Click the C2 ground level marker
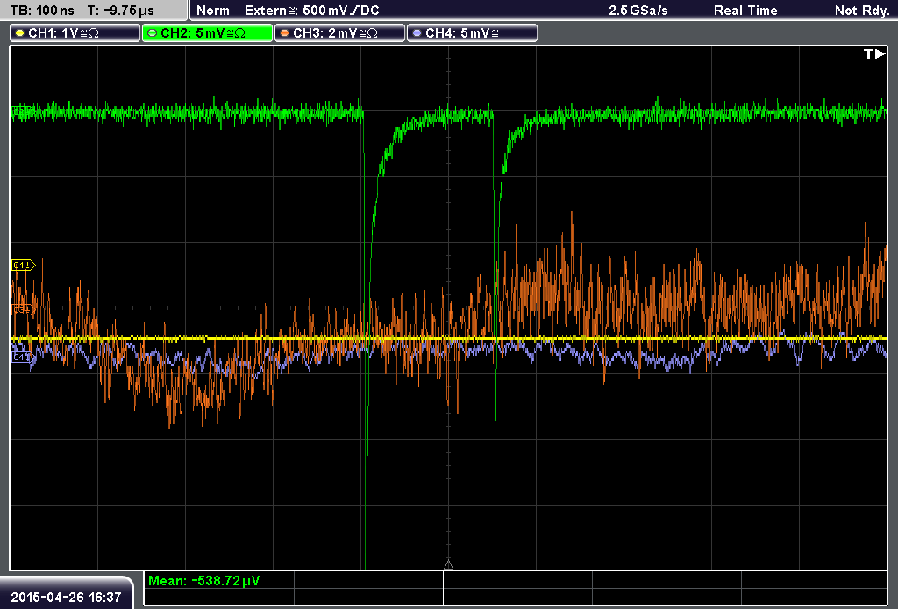This screenshot has height=609, width=898. [23, 112]
